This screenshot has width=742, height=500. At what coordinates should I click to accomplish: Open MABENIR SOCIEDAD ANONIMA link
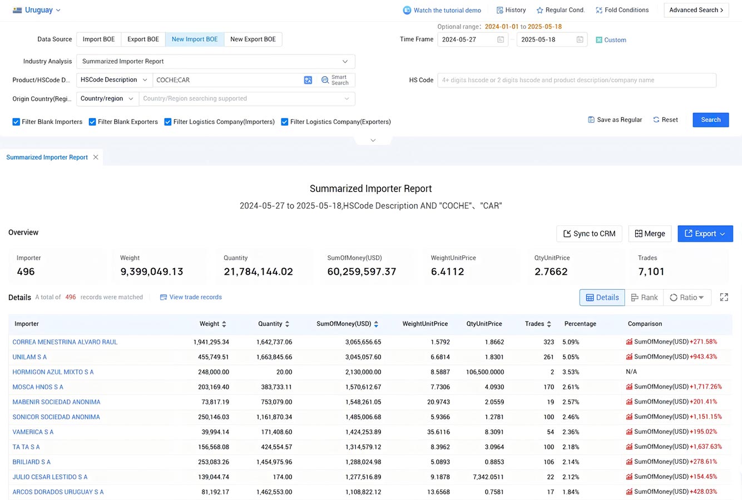pyautogui.click(x=56, y=402)
